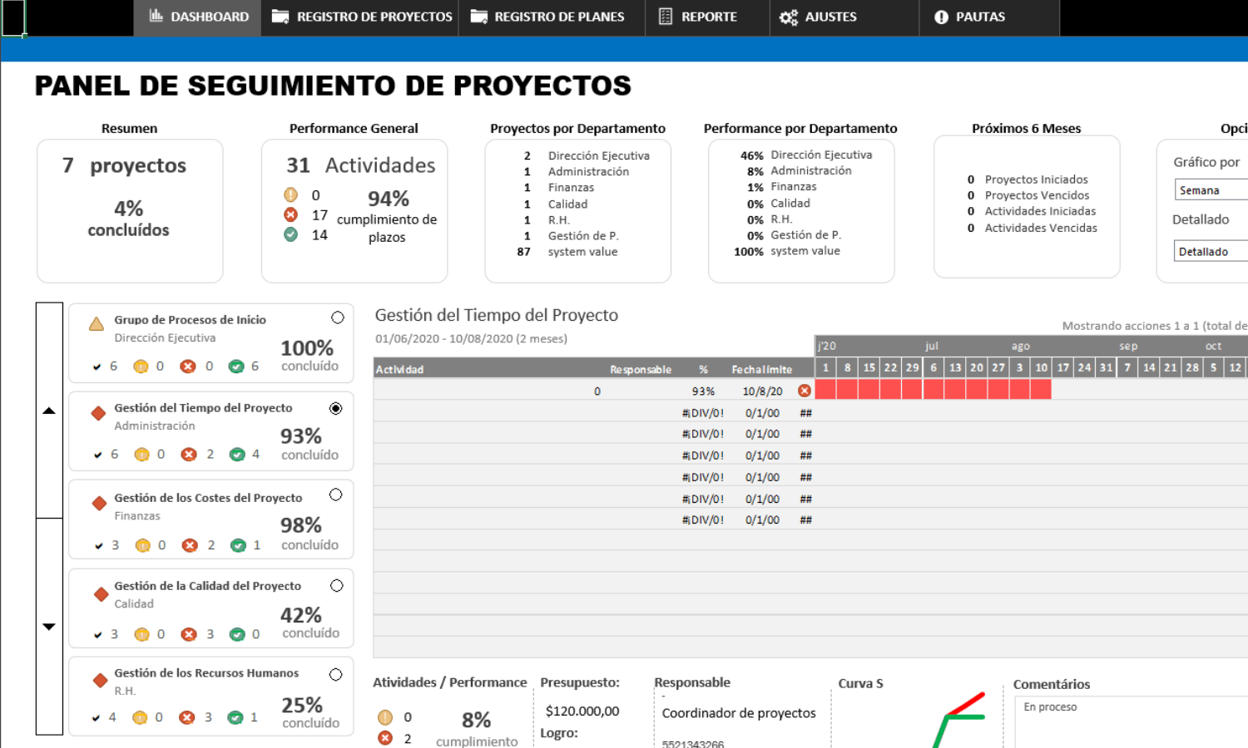Viewport: 1248px width, 748px height.
Task: Click the Ajustes gears icon
Action: pyautogui.click(x=788, y=17)
